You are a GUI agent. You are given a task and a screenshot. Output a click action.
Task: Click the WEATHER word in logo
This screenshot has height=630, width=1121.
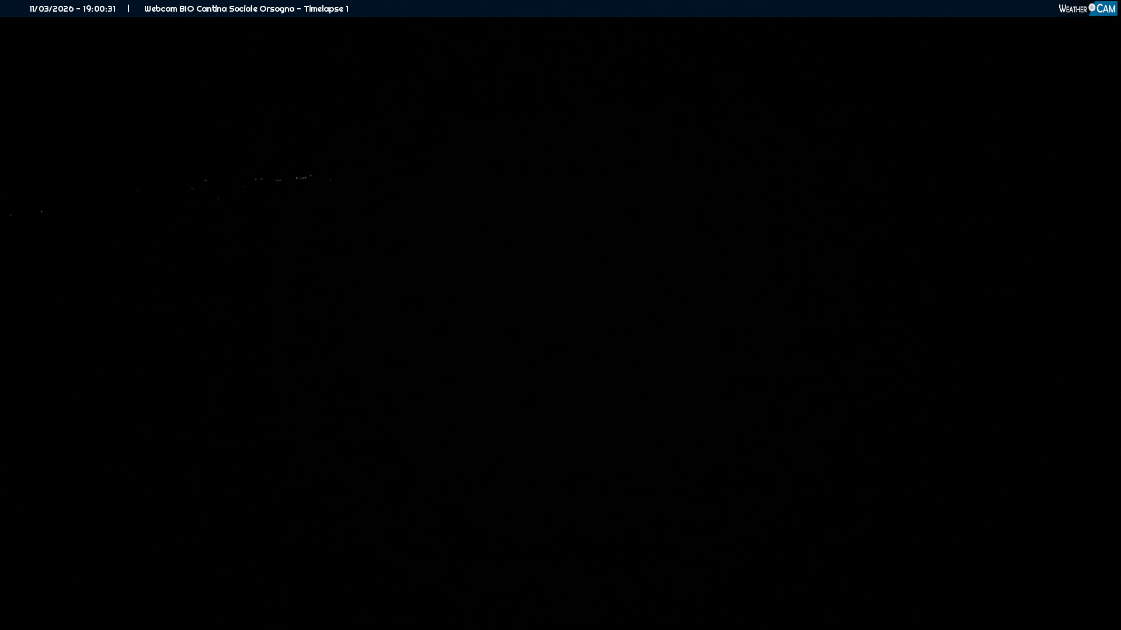click(x=1073, y=9)
